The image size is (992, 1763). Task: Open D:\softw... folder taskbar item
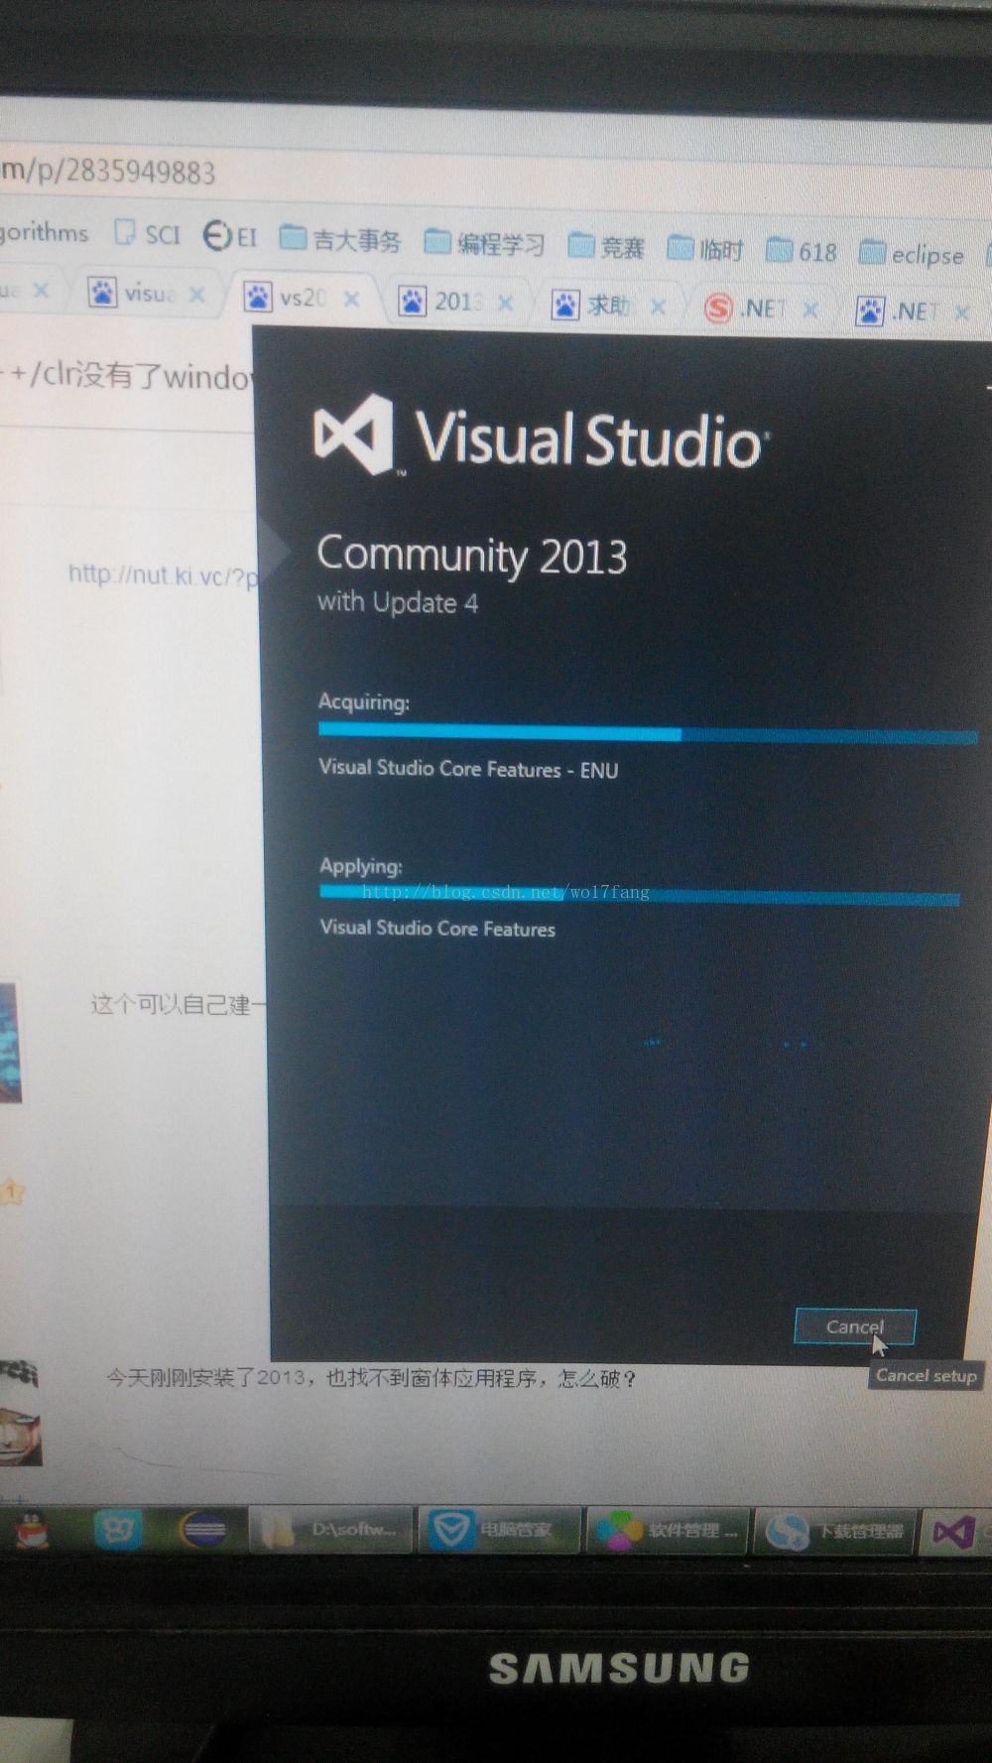click(x=331, y=1530)
